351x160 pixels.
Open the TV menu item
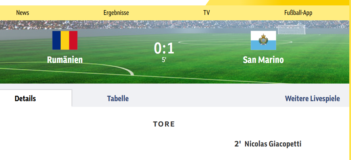pyautogui.click(x=207, y=13)
